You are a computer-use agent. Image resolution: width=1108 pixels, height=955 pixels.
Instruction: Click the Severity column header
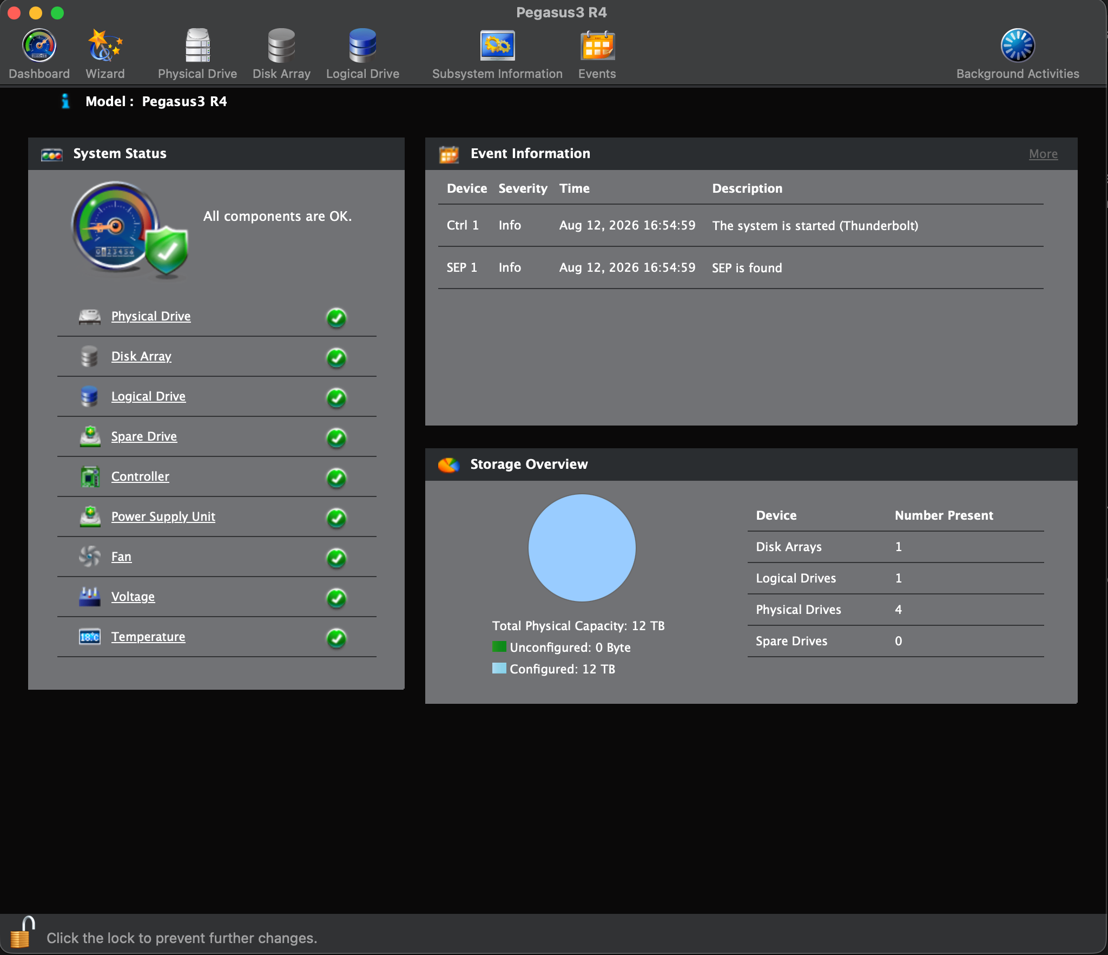click(x=523, y=188)
